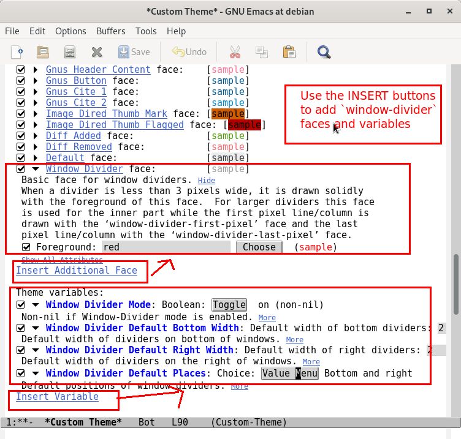461x439 pixels.
Task: Click the Paste clipboard toolbar icon
Action: coord(289,52)
